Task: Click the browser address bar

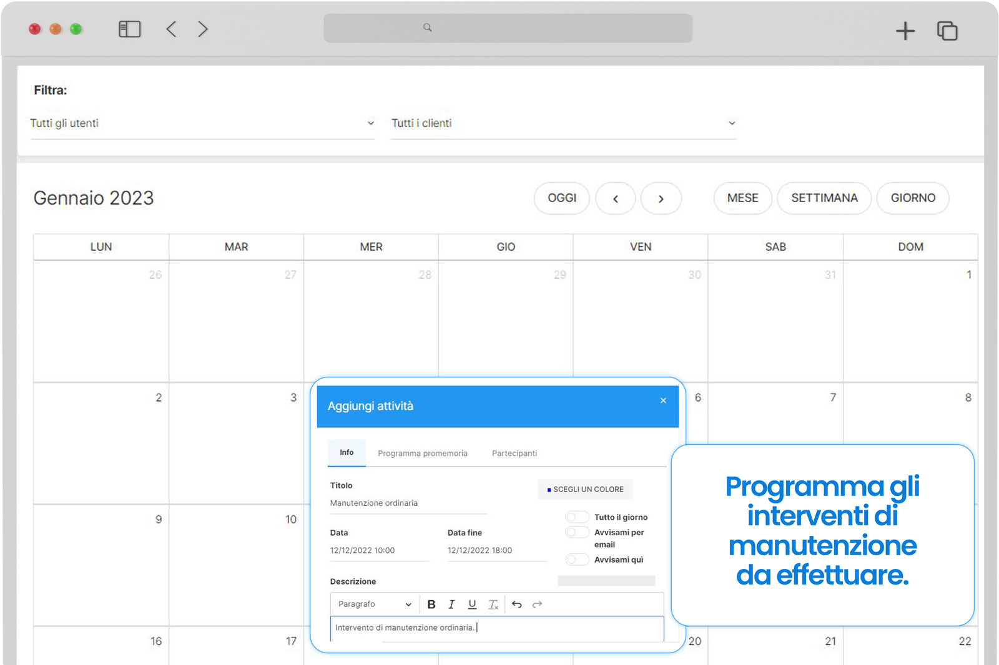Action: 508,28
